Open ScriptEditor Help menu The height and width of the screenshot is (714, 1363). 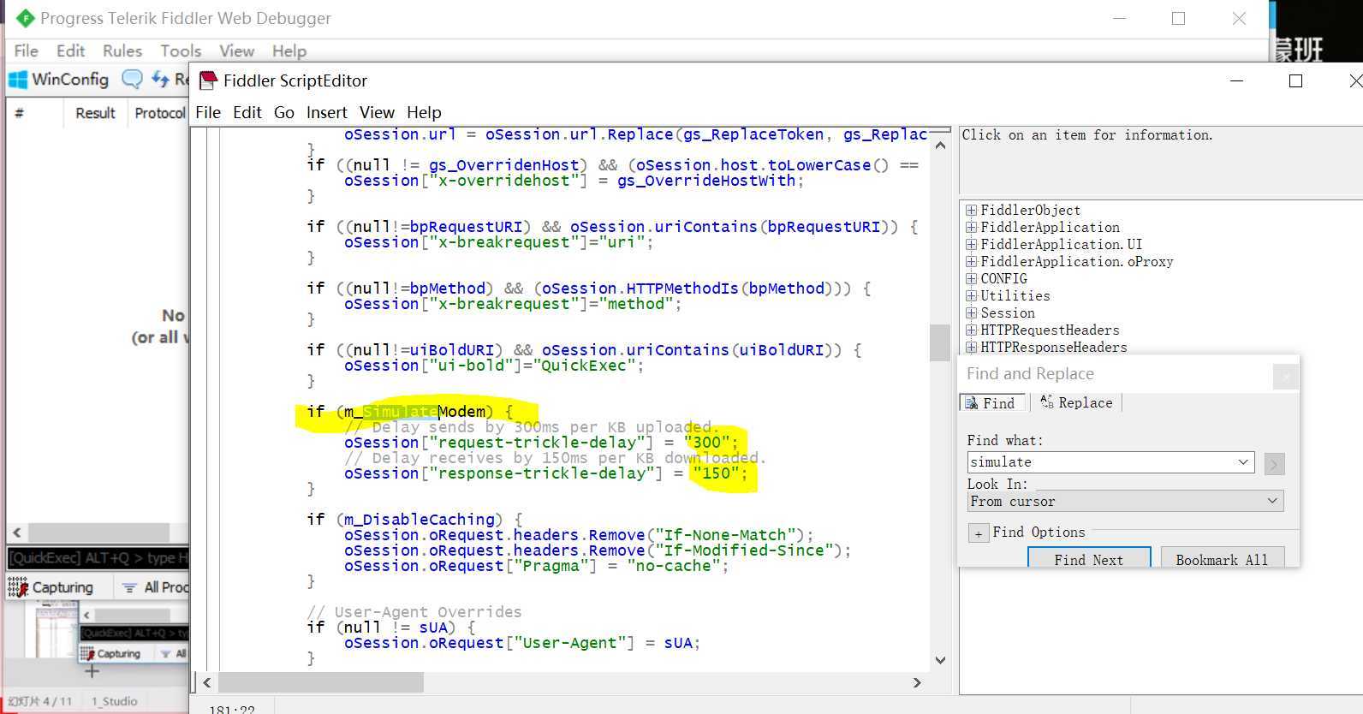[424, 112]
